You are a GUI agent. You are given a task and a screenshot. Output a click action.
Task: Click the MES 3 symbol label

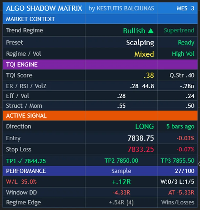[185, 8]
